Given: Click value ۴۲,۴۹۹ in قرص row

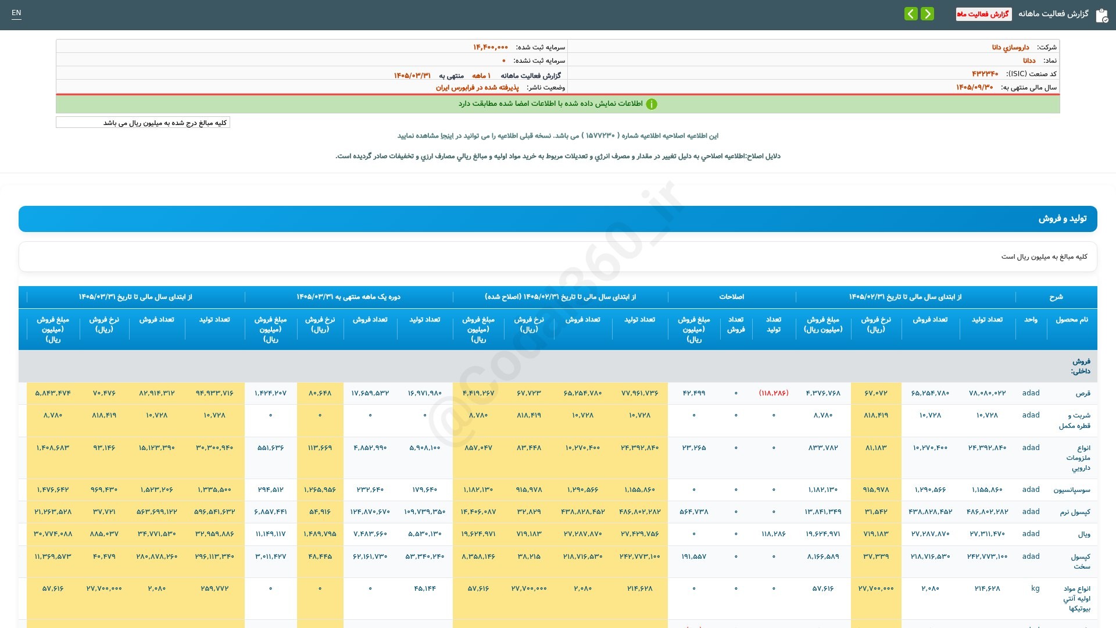Looking at the screenshot, I should coord(694,393).
